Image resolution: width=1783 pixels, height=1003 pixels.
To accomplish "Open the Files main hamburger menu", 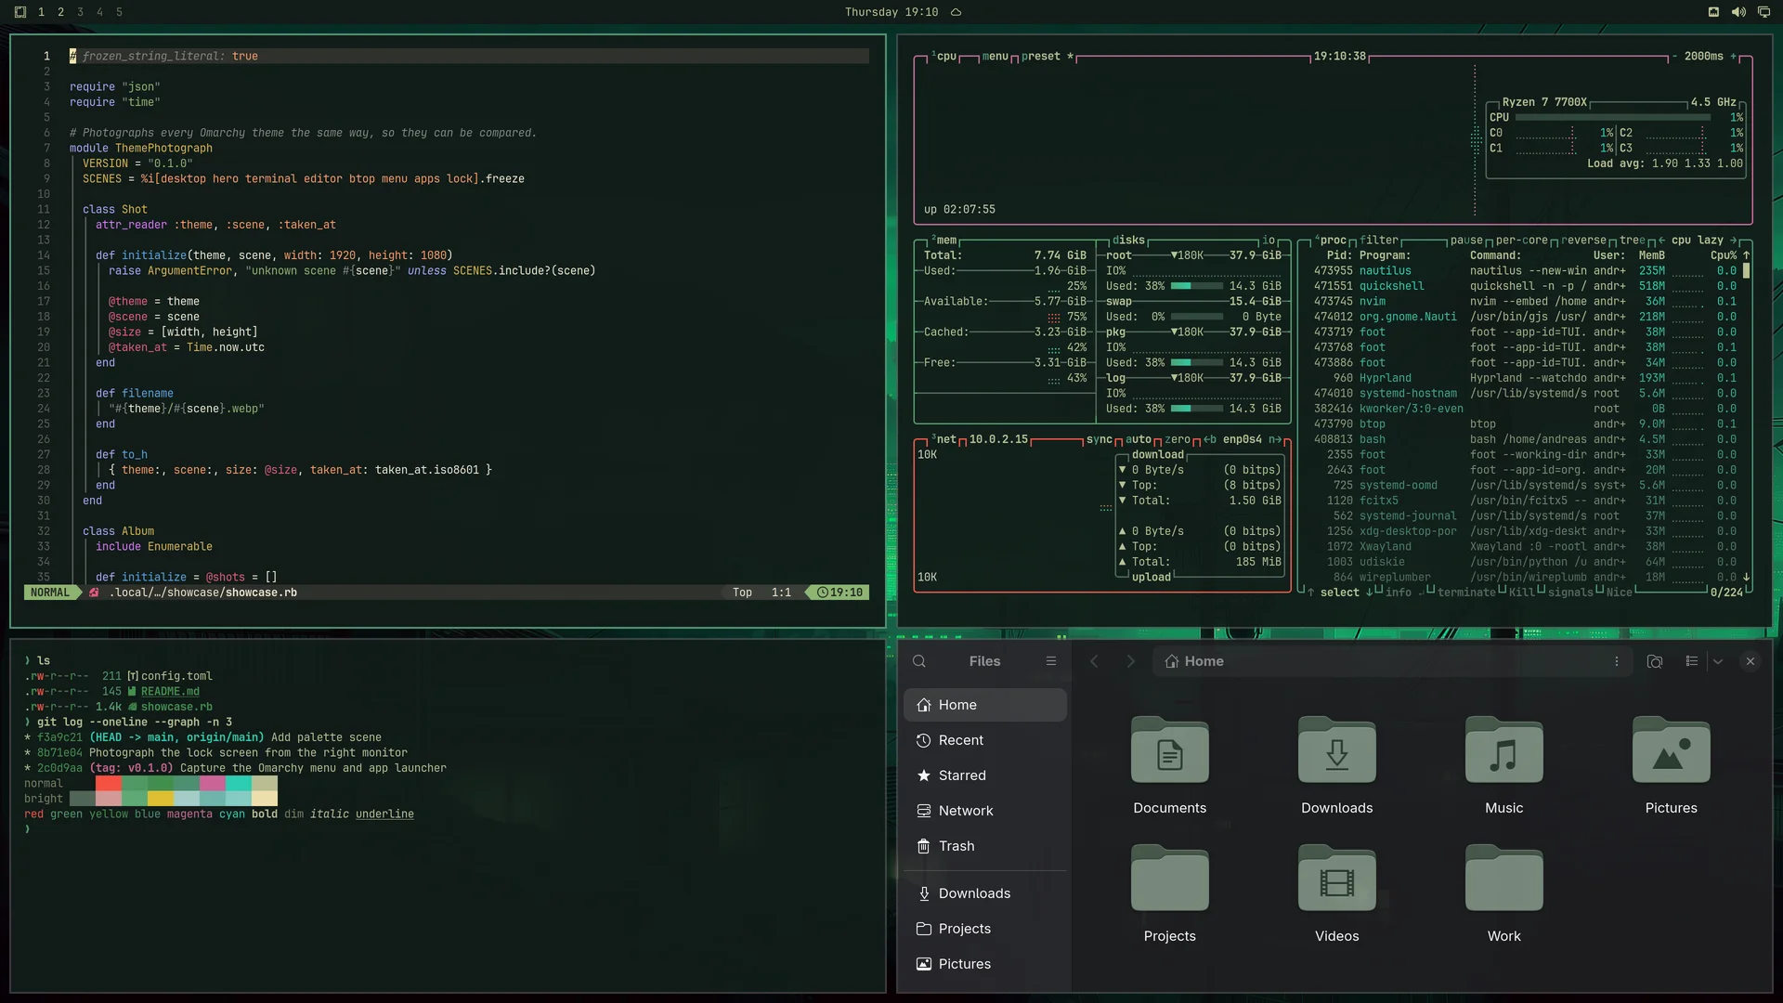I will click(1051, 661).
